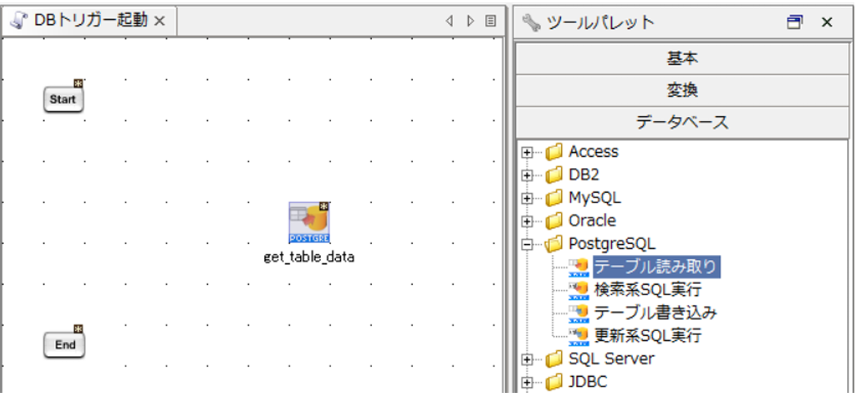This screenshot has width=856, height=400.
Task: Select テーブル読み取り tree item label
Action: point(656,267)
